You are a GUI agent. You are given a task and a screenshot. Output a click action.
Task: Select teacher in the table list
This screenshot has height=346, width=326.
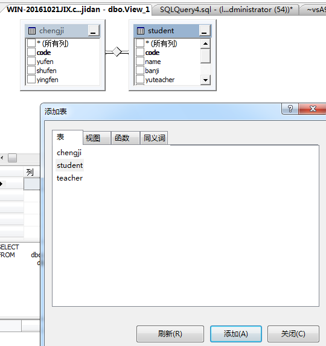click(x=69, y=178)
